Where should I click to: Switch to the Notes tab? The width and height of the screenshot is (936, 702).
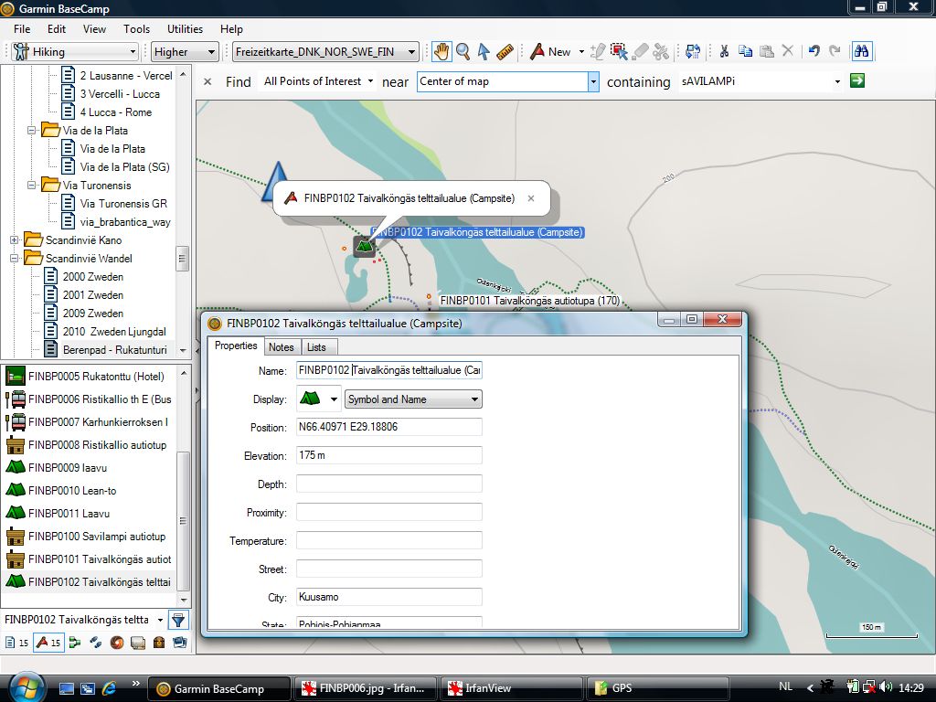click(x=282, y=347)
